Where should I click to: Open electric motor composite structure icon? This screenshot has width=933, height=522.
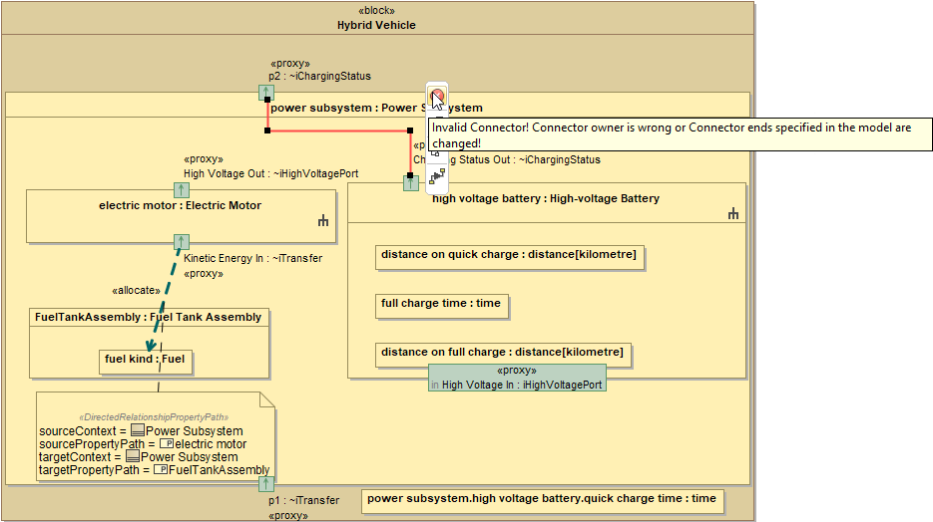click(322, 221)
